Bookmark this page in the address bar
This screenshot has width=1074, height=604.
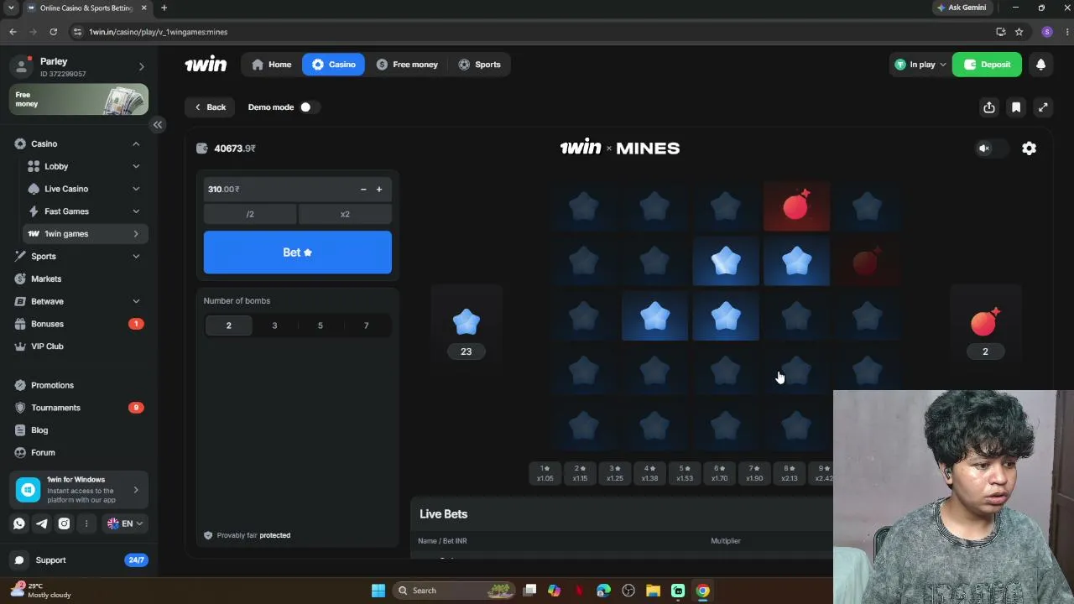click(1019, 32)
